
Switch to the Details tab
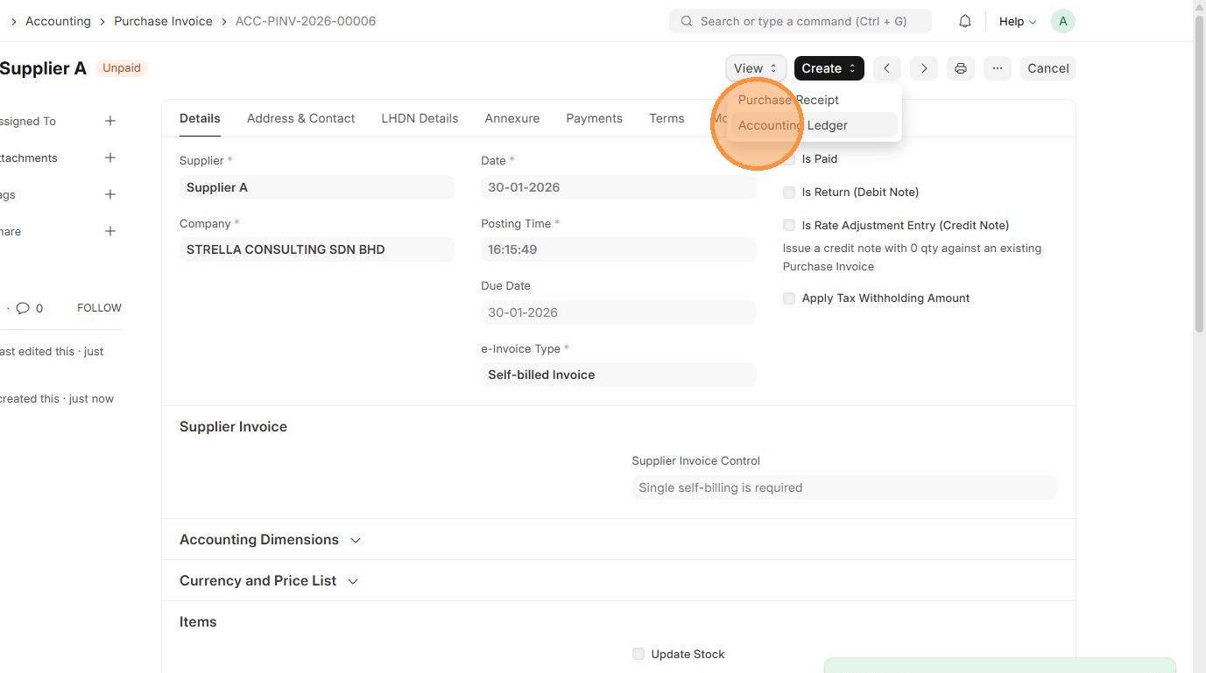coord(200,118)
